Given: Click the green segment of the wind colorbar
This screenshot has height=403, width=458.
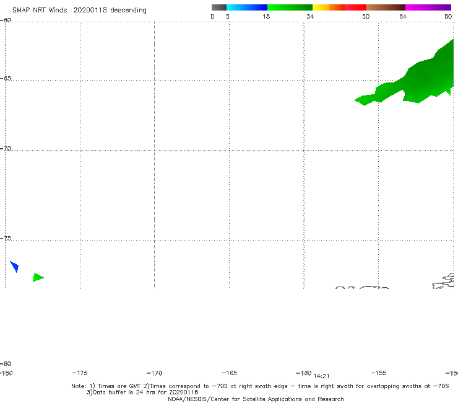Looking at the screenshot, I should (290, 7).
